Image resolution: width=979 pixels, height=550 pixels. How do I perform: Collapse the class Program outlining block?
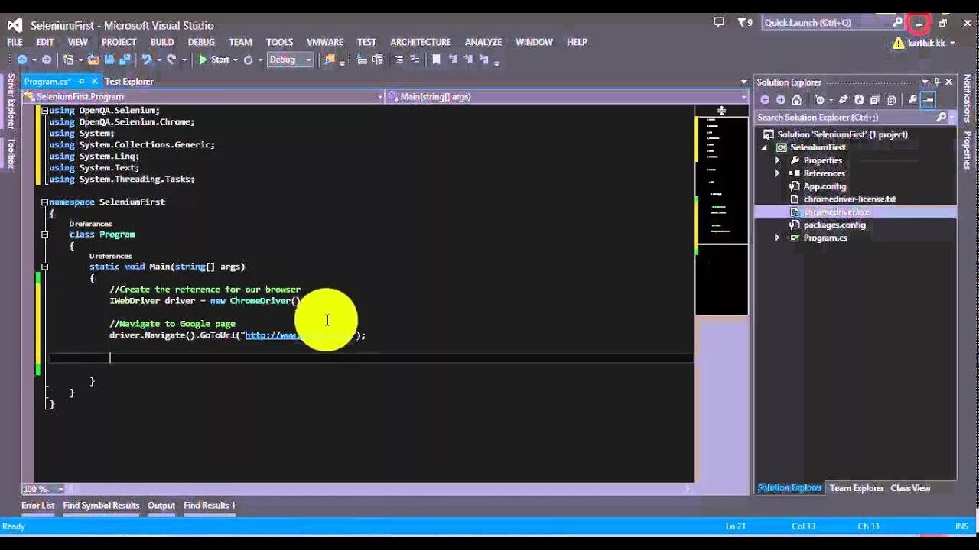click(x=44, y=235)
